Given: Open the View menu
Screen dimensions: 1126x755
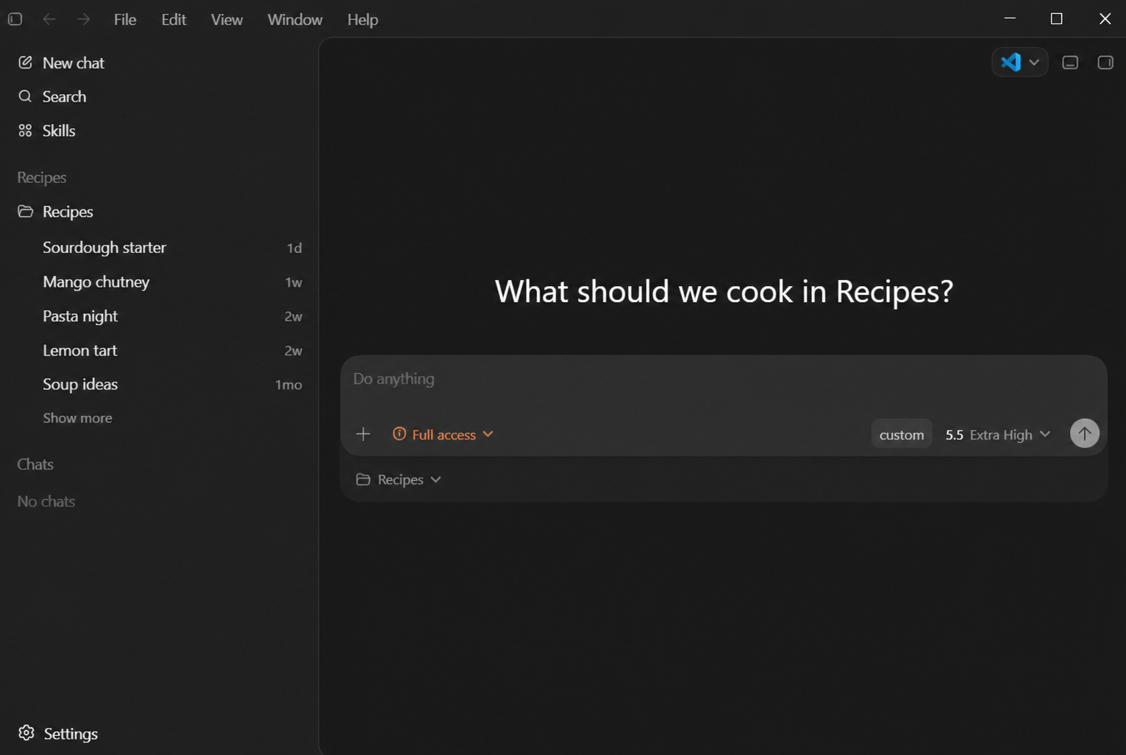Looking at the screenshot, I should coord(227,20).
